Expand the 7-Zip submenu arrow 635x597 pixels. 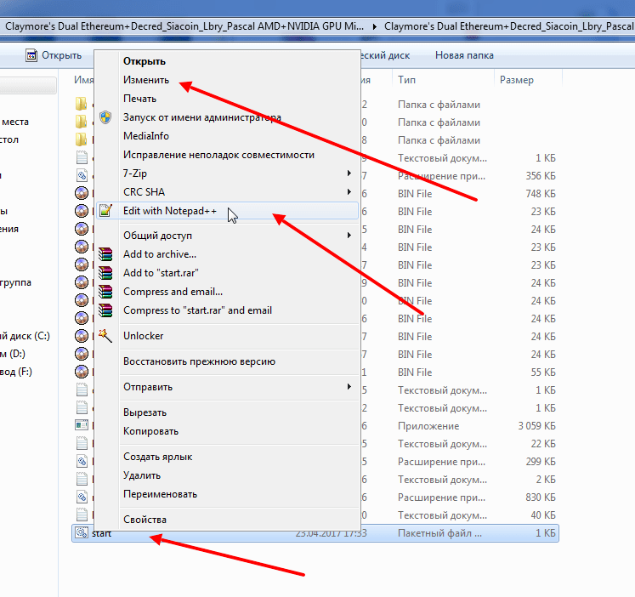point(349,173)
